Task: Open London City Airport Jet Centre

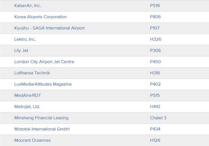Action: [x=44, y=62]
